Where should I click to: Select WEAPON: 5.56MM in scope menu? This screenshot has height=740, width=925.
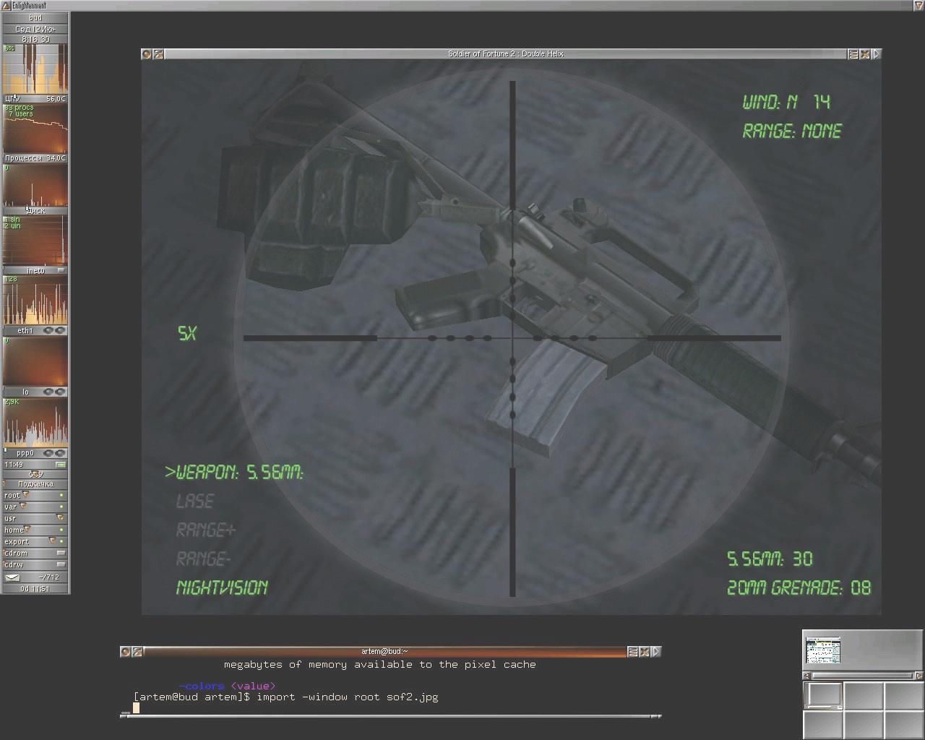tap(235, 472)
